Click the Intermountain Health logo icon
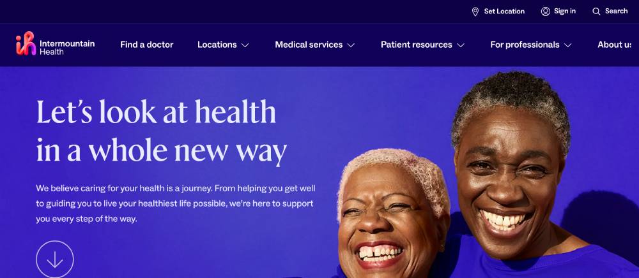639x278 pixels. 26,43
